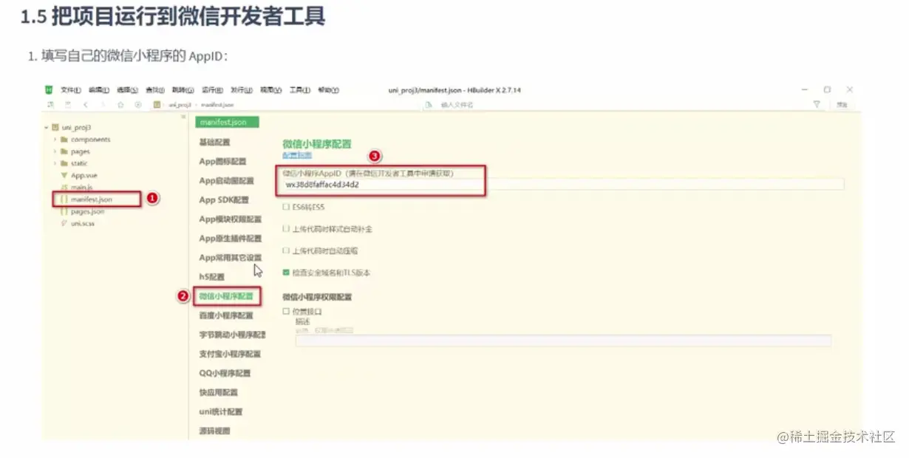This screenshot has height=458, width=909.
Task: Select 快应用配置 section
Action: point(218,392)
